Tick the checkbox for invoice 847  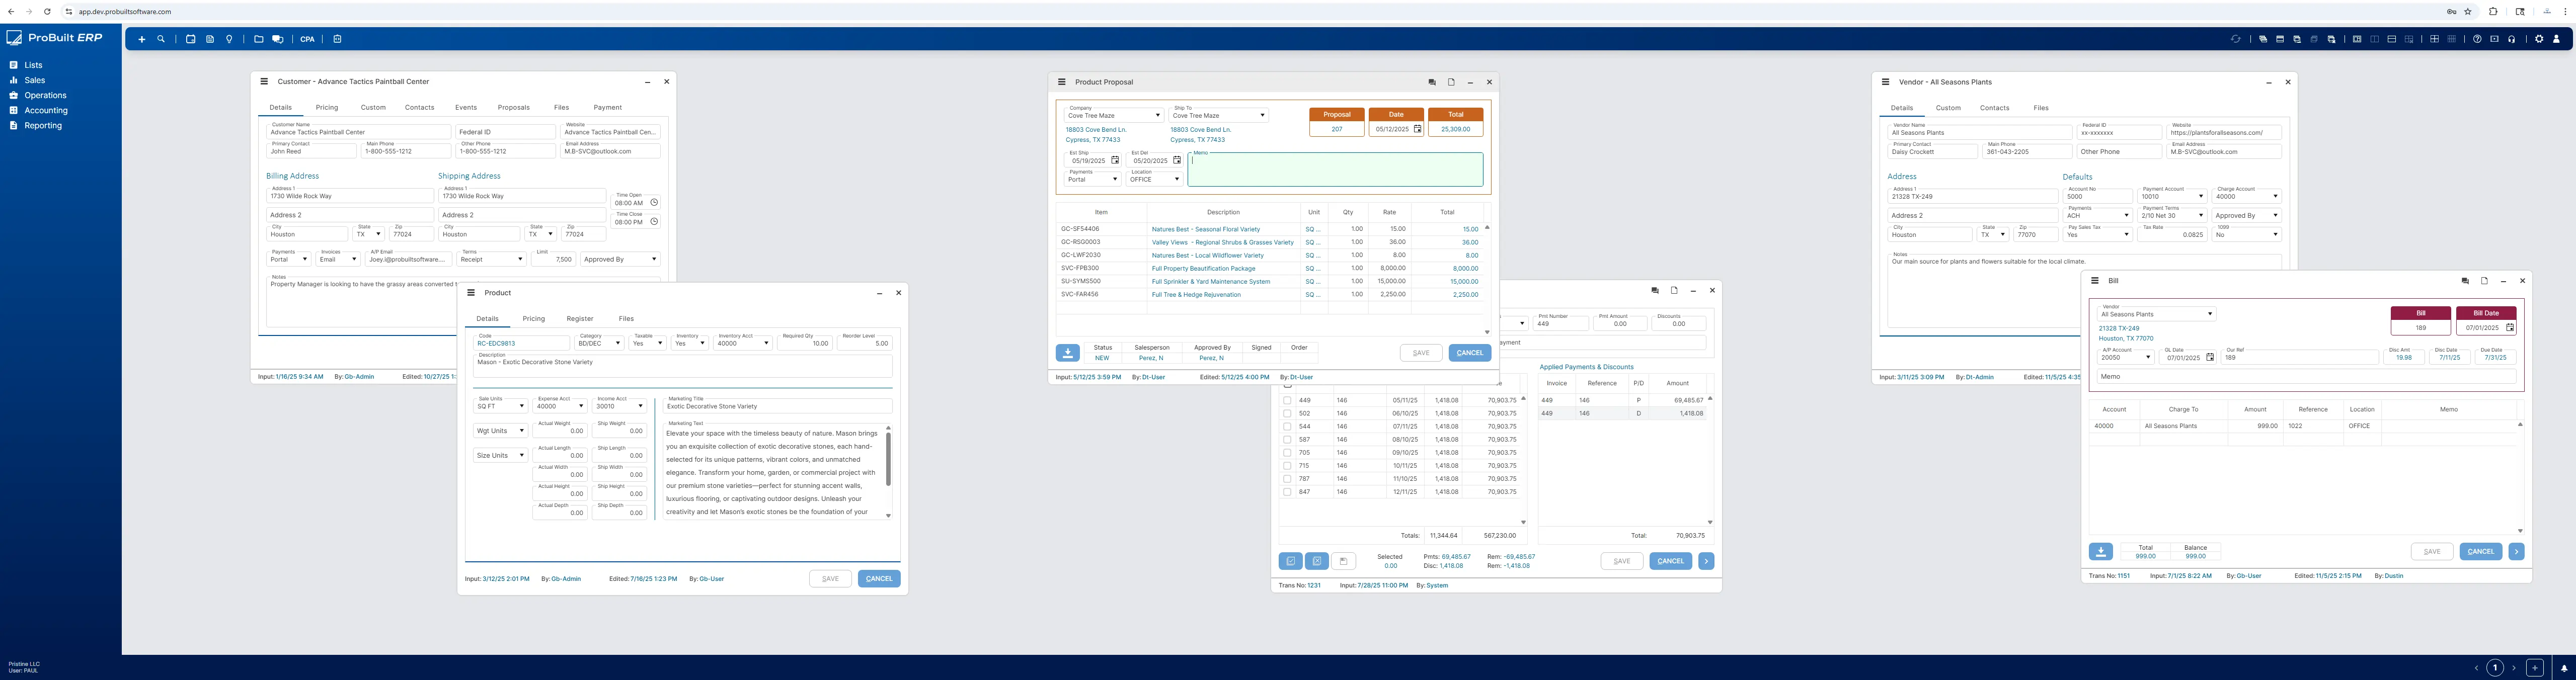pos(1287,492)
